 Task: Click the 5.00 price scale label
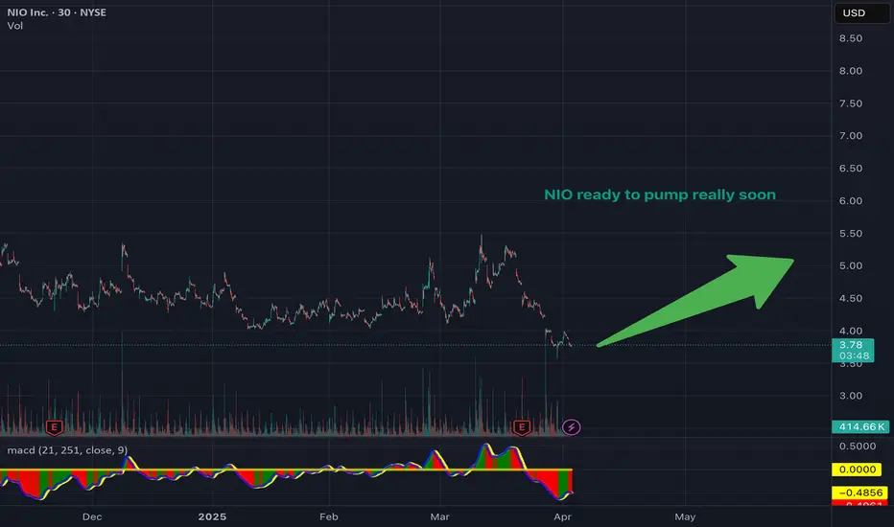tap(851, 265)
